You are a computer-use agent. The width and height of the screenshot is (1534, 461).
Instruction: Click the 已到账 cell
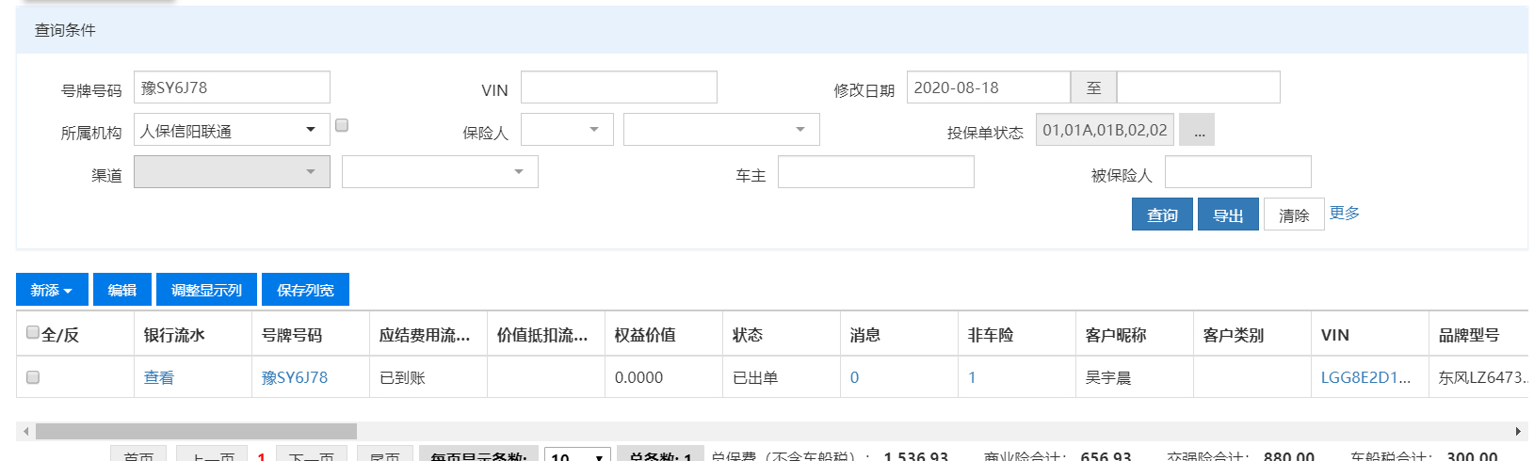(428, 377)
